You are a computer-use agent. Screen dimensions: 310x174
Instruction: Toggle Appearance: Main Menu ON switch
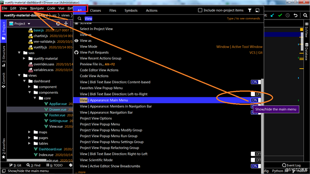(x=256, y=100)
